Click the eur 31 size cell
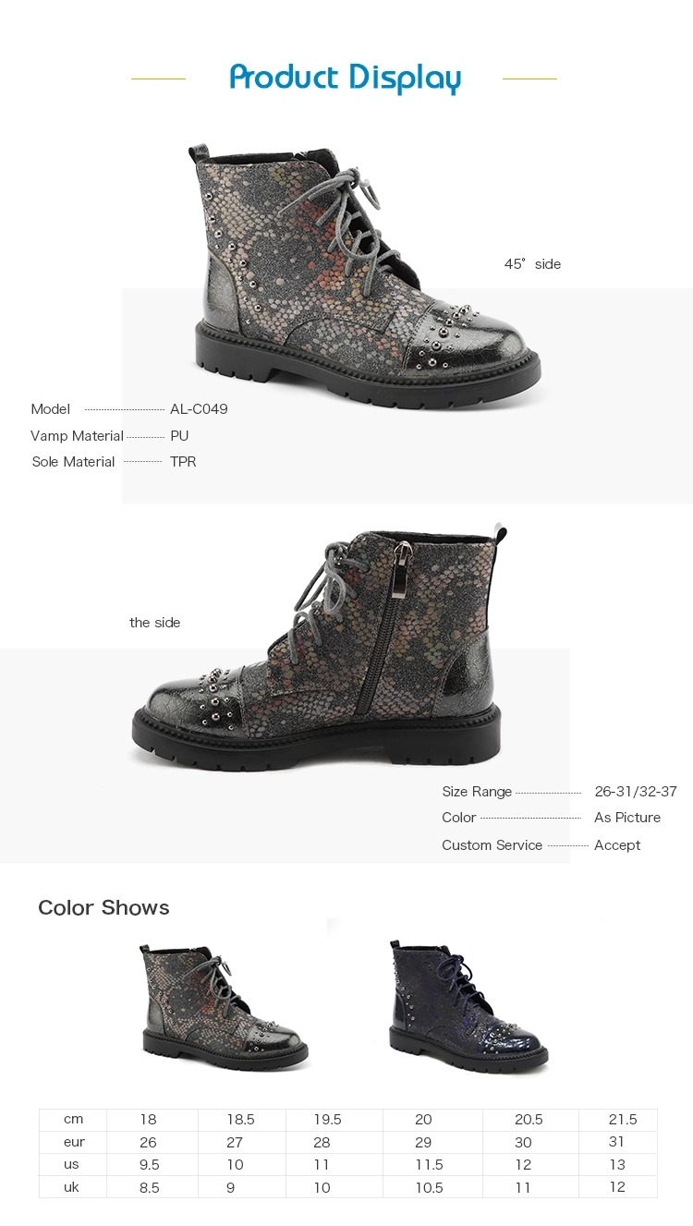 pos(618,1143)
